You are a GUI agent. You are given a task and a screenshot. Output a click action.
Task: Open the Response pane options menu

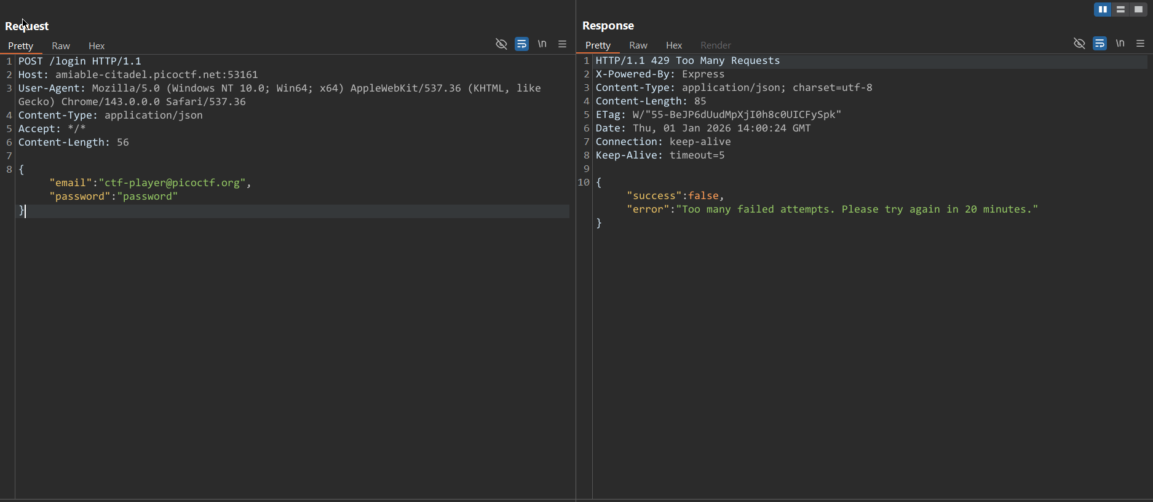[x=1140, y=44]
